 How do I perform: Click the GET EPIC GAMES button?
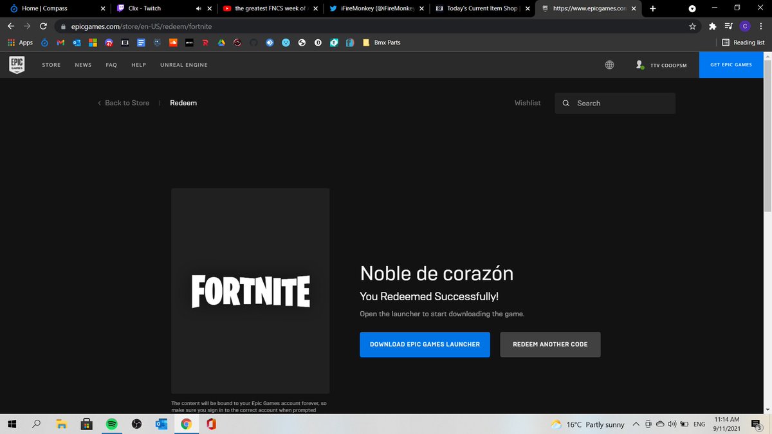(x=731, y=65)
